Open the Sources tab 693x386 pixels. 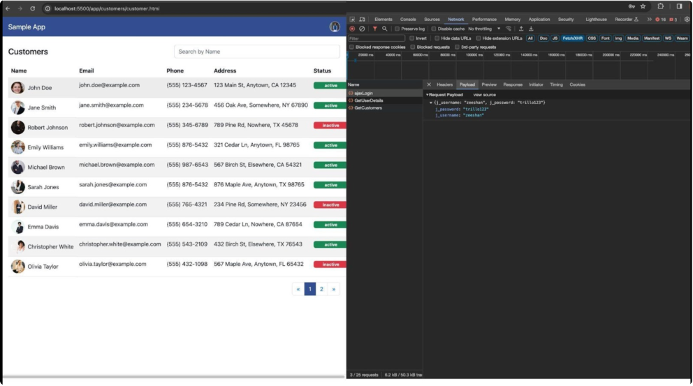pyautogui.click(x=432, y=20)
